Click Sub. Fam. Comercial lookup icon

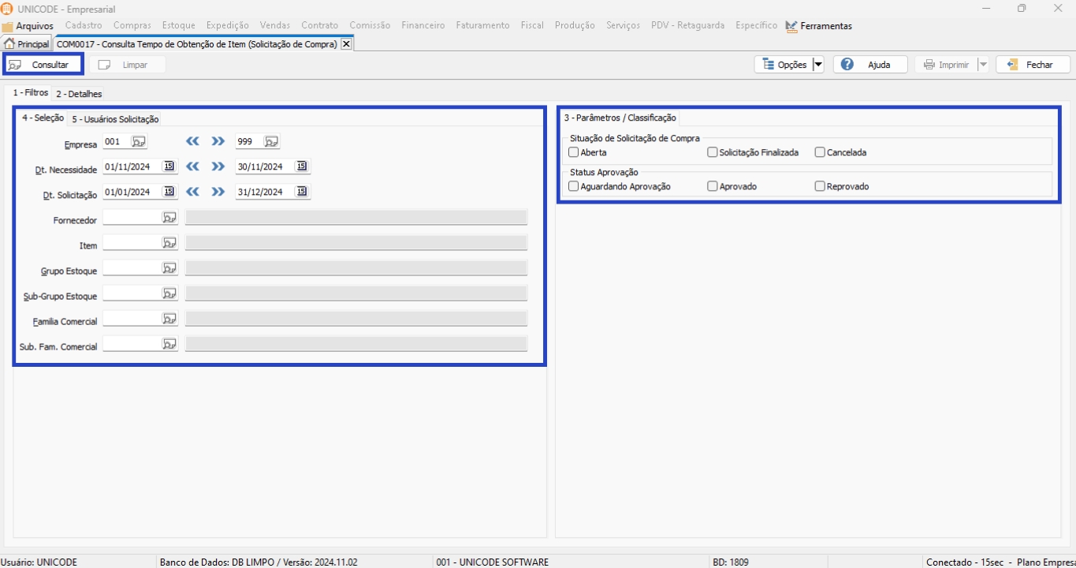pyautogui.click(x=169, y=344)
